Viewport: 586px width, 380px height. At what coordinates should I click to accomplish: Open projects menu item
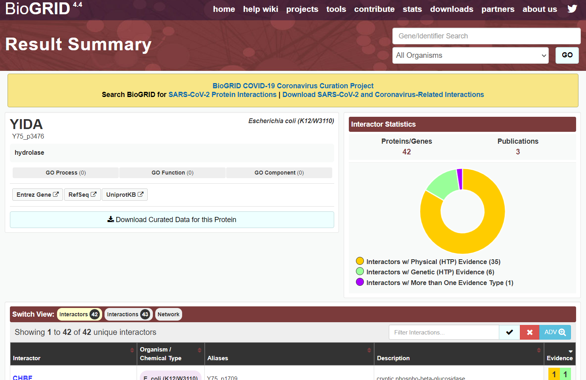[302, 9]
